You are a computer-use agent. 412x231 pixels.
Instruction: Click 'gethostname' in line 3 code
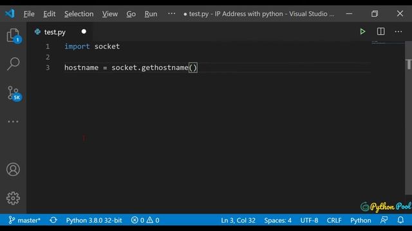pyautogui.click(x=165, y=67)
